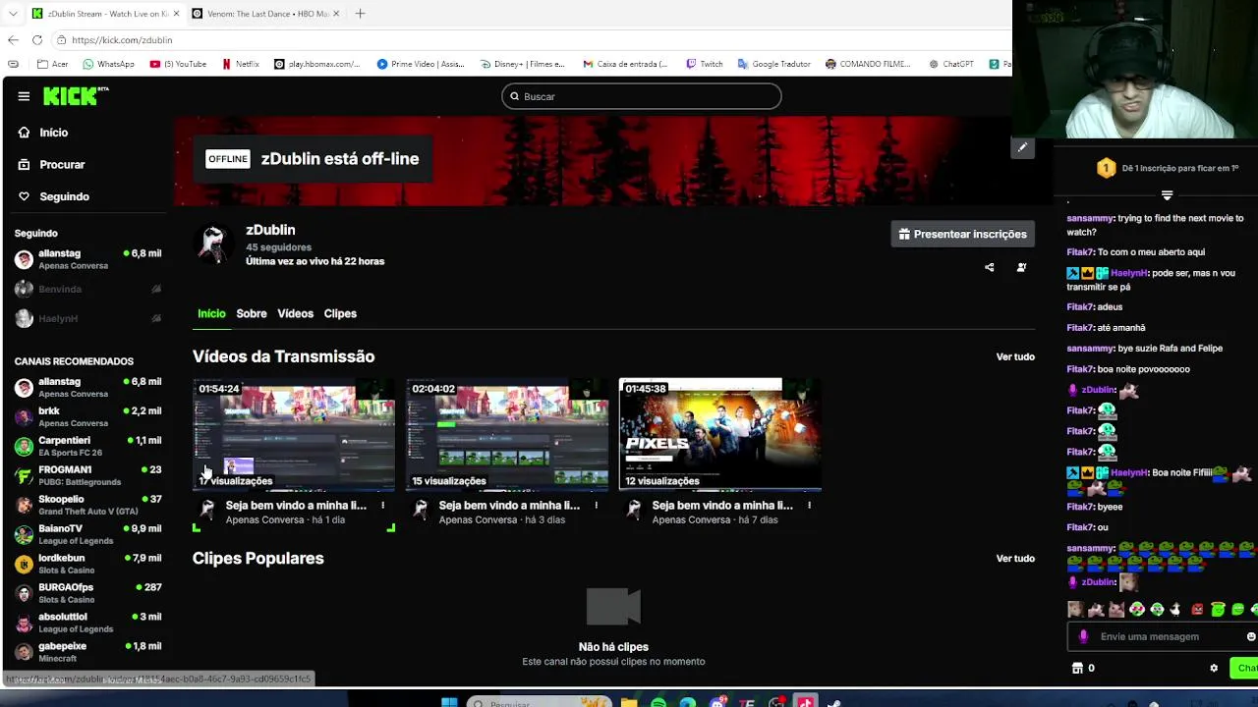Open the YouTube bookmark
This screenshot has width=1258, height=707.
178,64
